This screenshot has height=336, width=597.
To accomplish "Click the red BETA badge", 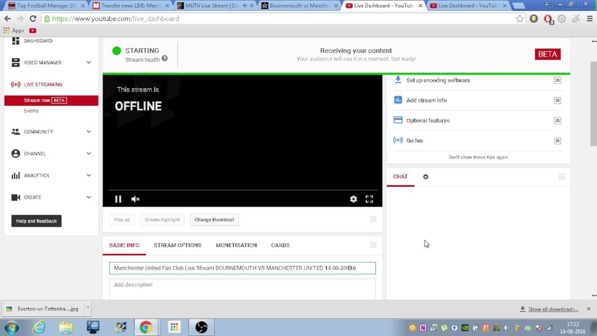I will (x=548, y=54).
